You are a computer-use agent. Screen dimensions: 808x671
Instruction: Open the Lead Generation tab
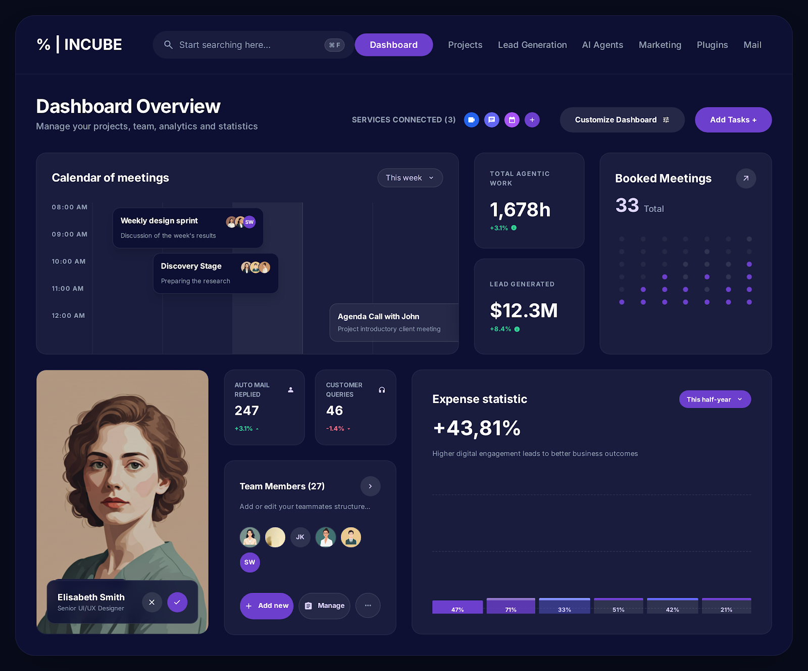point(532,45)
